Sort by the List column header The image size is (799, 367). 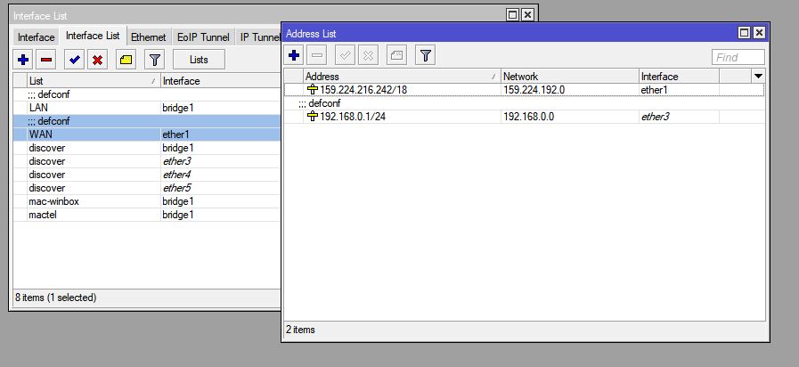[94, 81]
